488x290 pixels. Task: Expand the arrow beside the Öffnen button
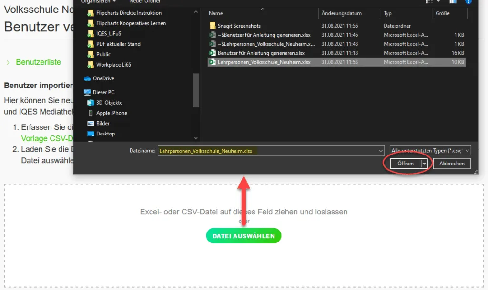coord(424,164)
